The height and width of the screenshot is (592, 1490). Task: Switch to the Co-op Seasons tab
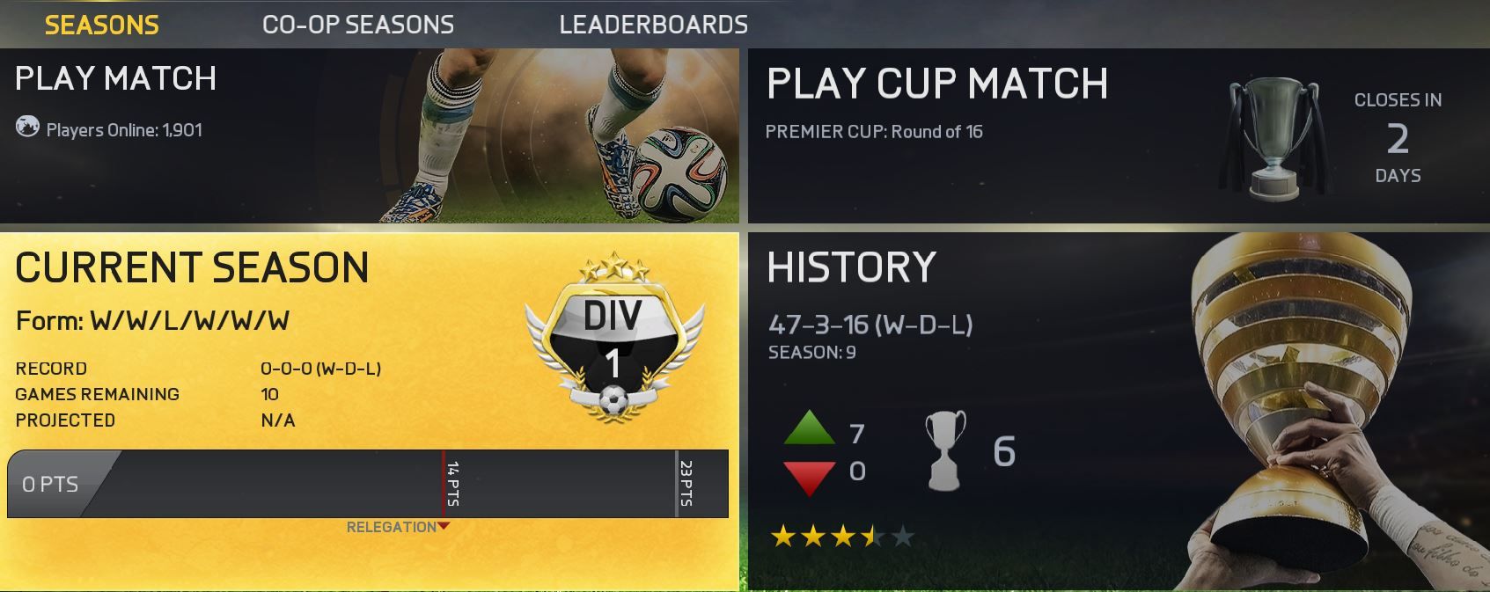point(358,25)
